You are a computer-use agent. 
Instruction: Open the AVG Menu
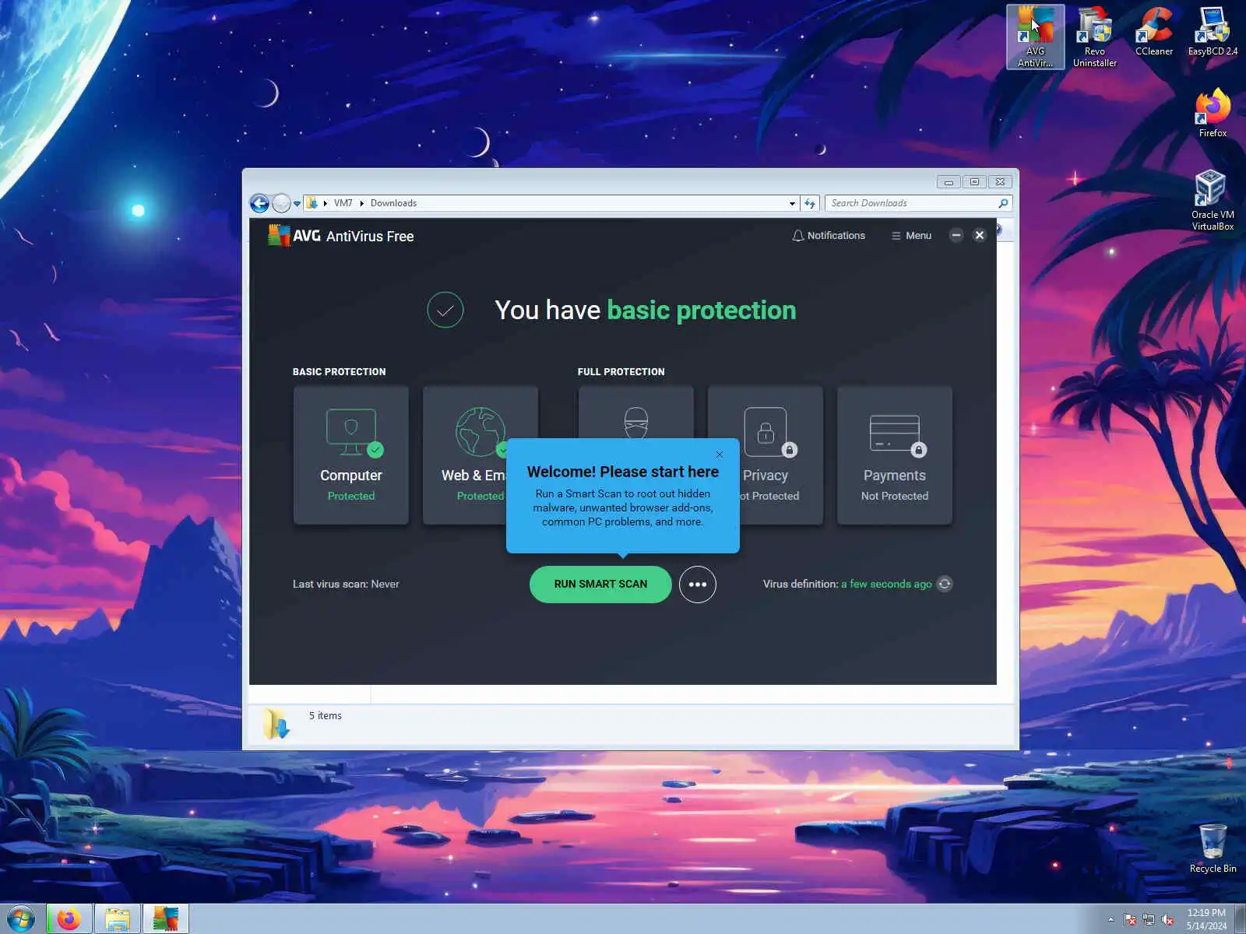[911, 235]
